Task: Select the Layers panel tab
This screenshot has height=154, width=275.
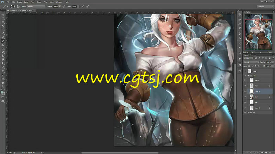Action: click(246, 55)
